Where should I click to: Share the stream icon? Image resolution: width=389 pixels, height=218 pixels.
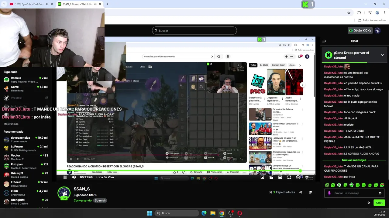point(301,192)
